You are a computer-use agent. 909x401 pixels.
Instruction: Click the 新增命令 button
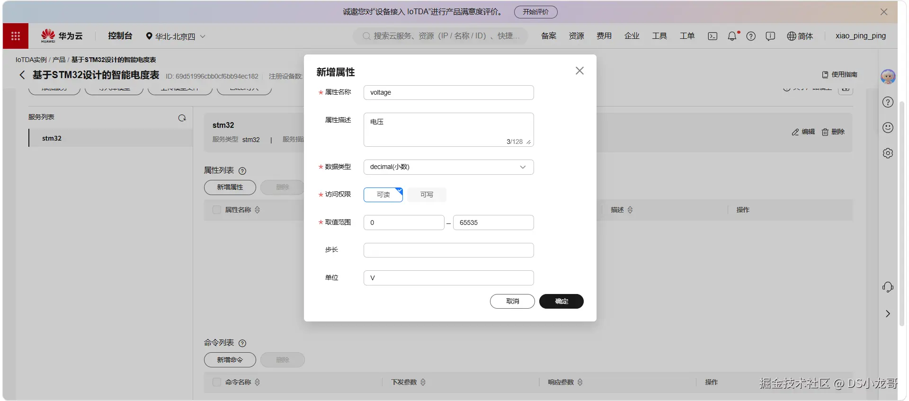click(x=230, y=360)
